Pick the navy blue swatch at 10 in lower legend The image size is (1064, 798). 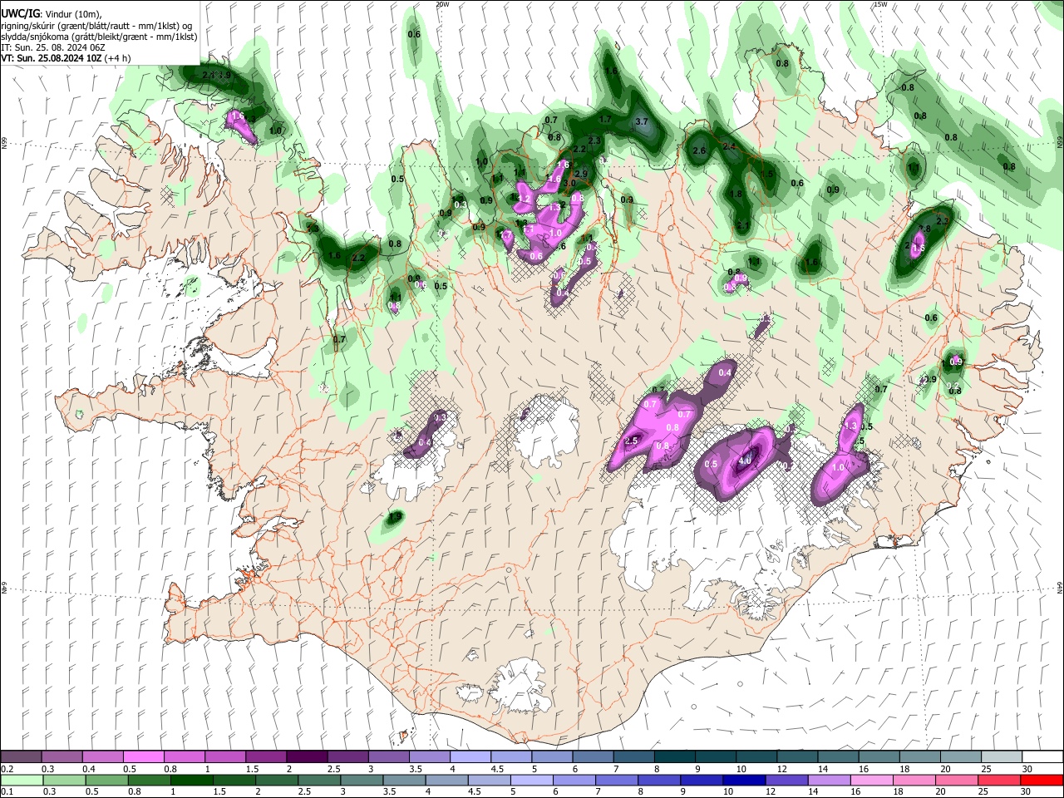coord(742,780)
